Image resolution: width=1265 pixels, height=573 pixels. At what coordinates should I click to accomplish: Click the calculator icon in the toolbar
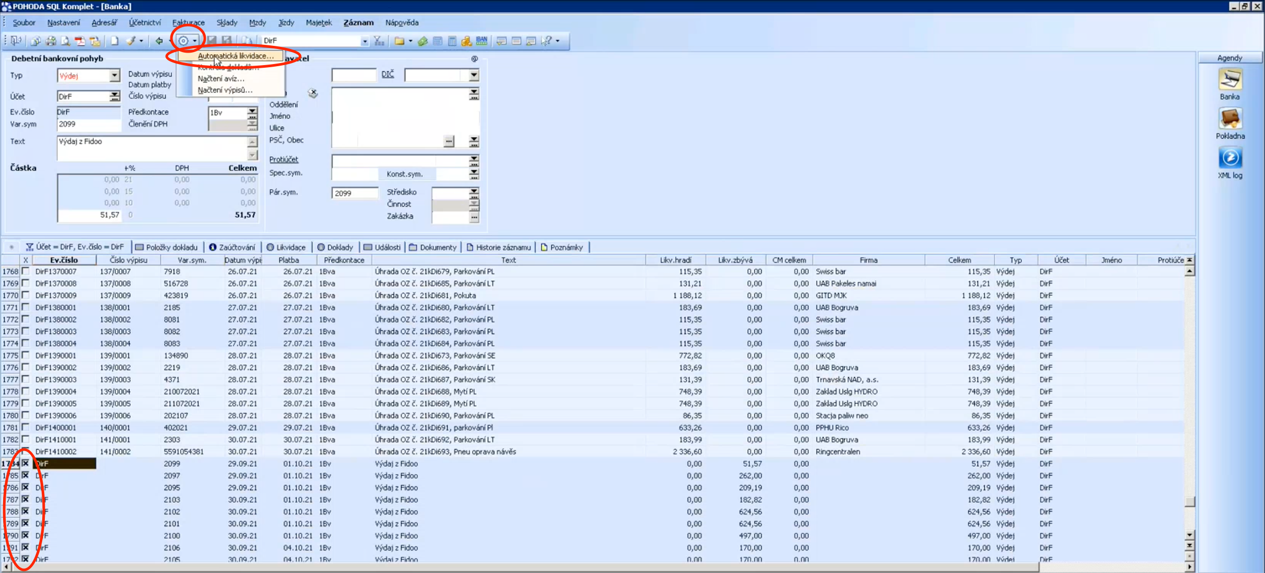click(x=452, y=41)
